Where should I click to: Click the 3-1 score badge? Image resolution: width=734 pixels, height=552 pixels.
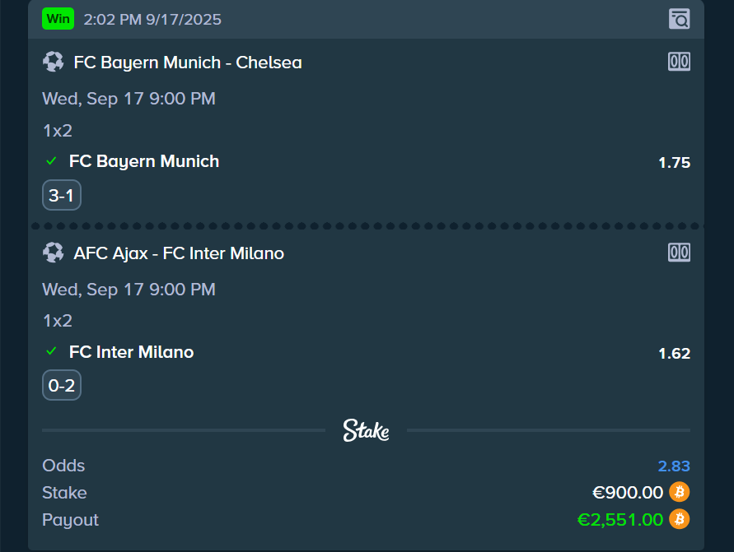62,195
